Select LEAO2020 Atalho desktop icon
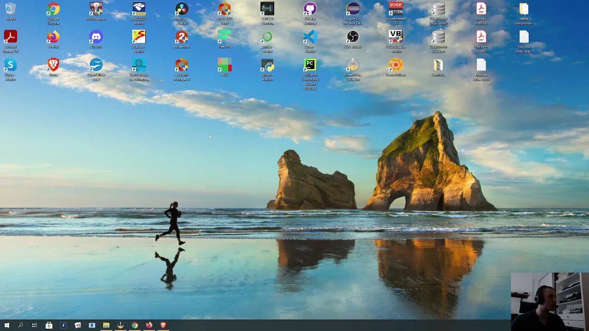This screenshot has height=331, width=589. tap(139, 14)
